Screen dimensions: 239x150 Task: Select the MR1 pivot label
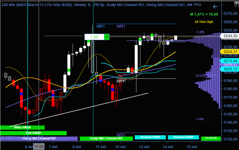(101, 26)
